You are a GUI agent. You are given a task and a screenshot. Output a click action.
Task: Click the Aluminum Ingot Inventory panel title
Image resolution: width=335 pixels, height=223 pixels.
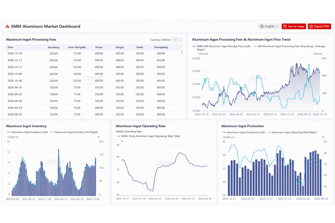pyautogui.click(x=26, y=126)
